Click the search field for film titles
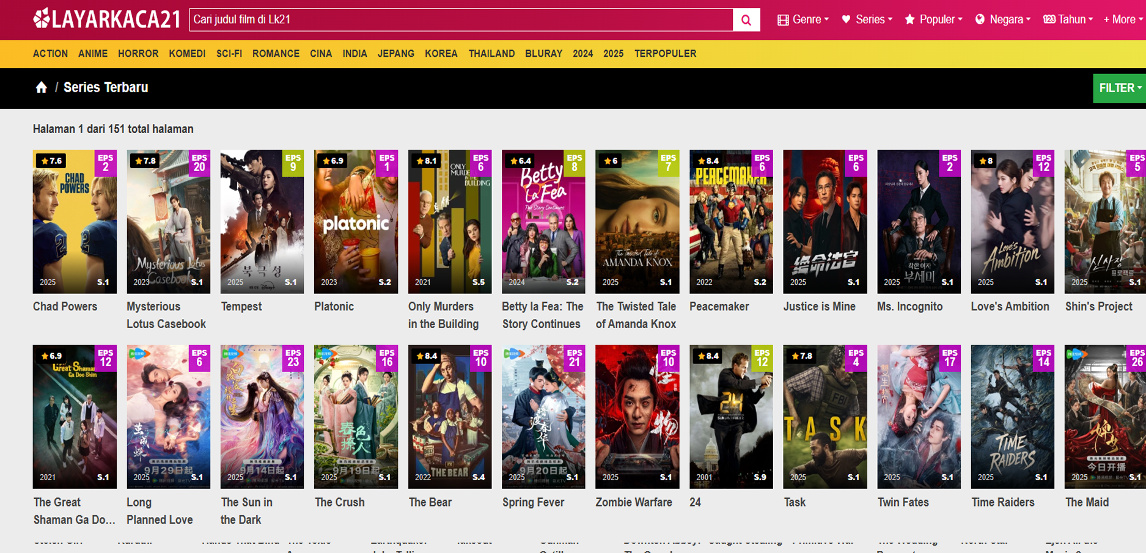 pyautogui.click(x=461, y=20)
